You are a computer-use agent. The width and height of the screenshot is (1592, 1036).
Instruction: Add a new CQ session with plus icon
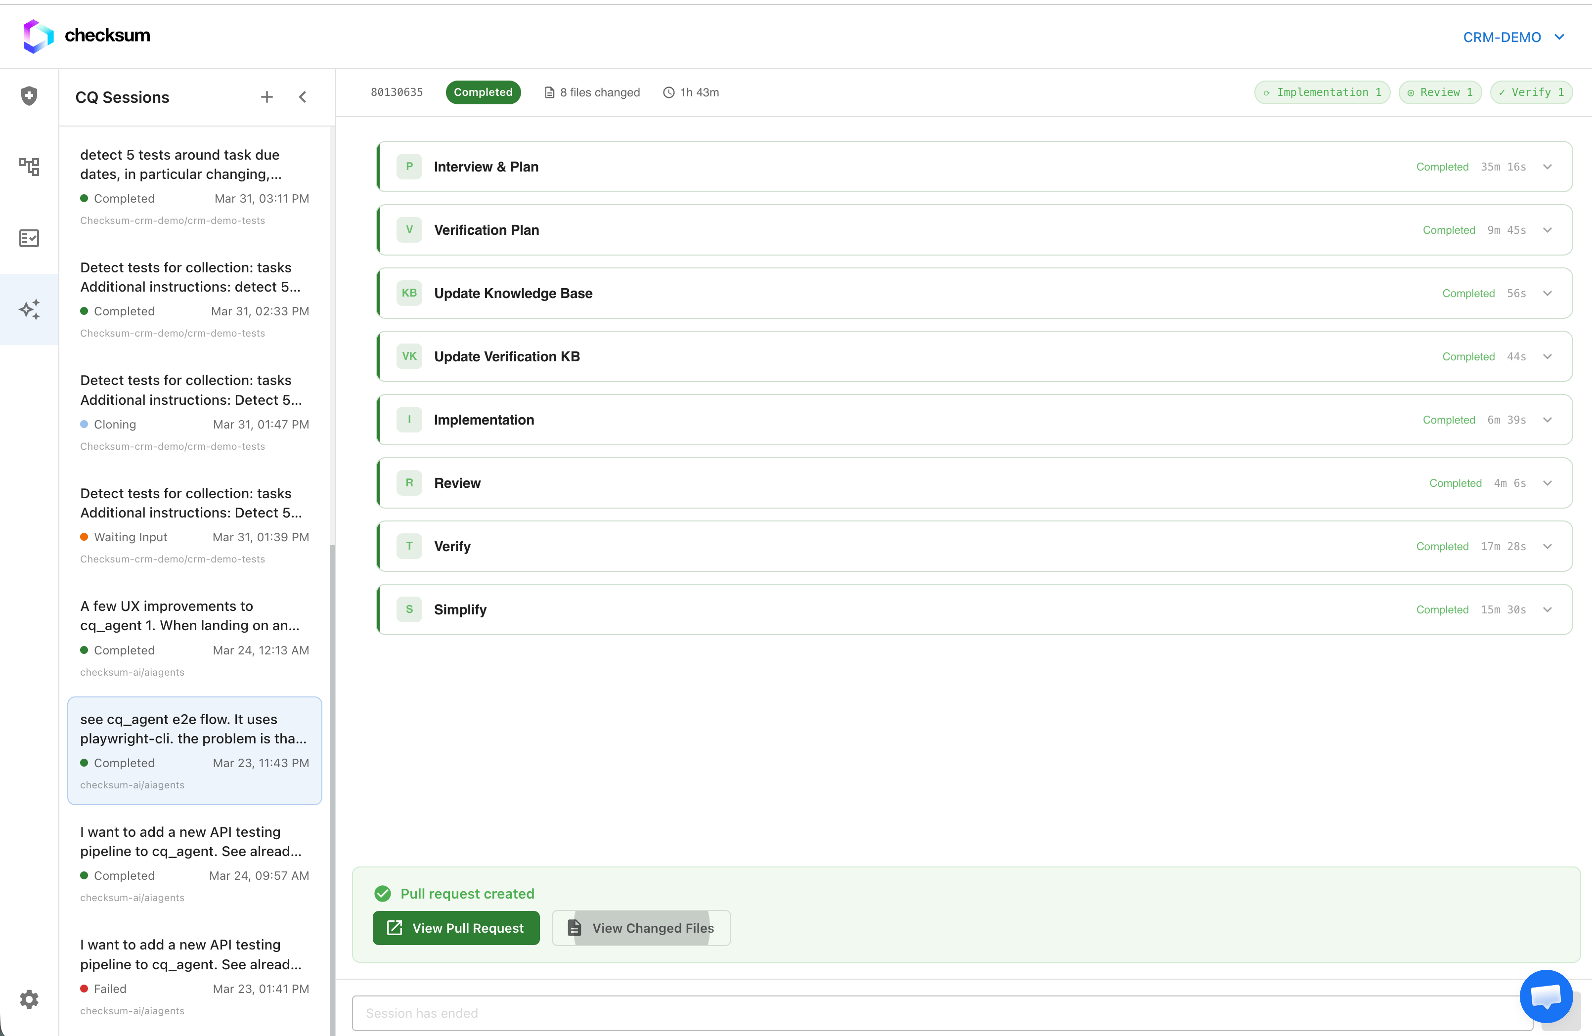[267, 97]
